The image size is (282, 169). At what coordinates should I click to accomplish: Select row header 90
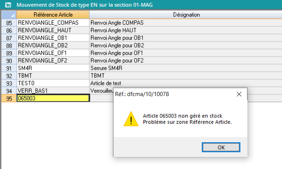[9, 60]
